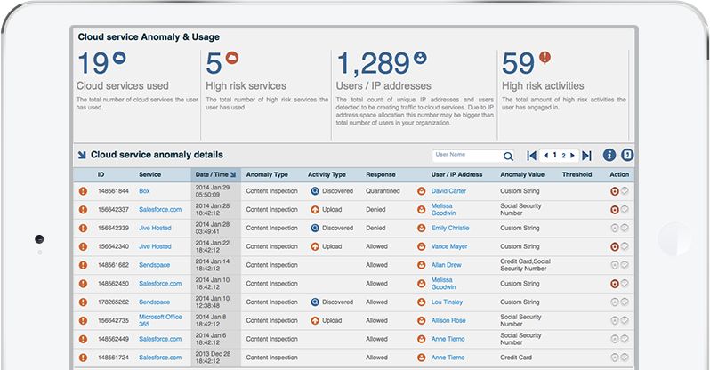Open Salesforce.com link on row 156642337
The height and width of the screenshot is (370, 710).
pos(160,210)
